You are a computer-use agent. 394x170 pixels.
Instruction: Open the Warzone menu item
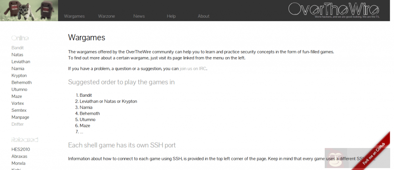click(x=107, y=16)
